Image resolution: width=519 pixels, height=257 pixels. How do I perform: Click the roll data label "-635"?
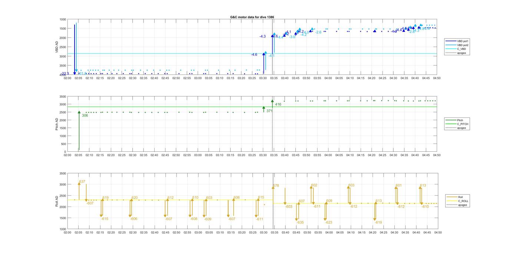point(300,223)
